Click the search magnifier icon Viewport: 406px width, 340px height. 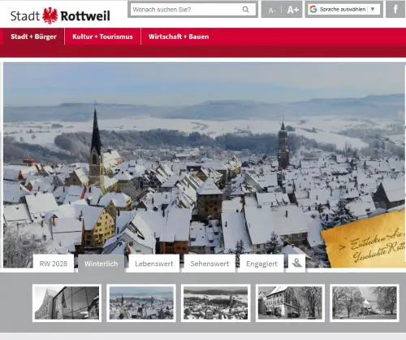[245, 10]
